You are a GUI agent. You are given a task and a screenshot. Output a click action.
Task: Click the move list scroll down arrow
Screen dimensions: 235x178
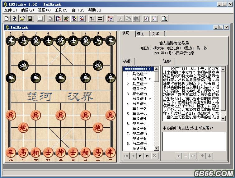point(156,148)
